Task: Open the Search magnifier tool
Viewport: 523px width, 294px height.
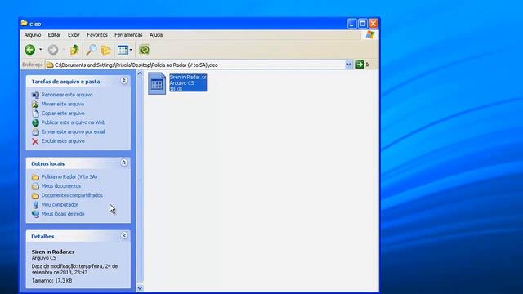Action: click(91, 50)
